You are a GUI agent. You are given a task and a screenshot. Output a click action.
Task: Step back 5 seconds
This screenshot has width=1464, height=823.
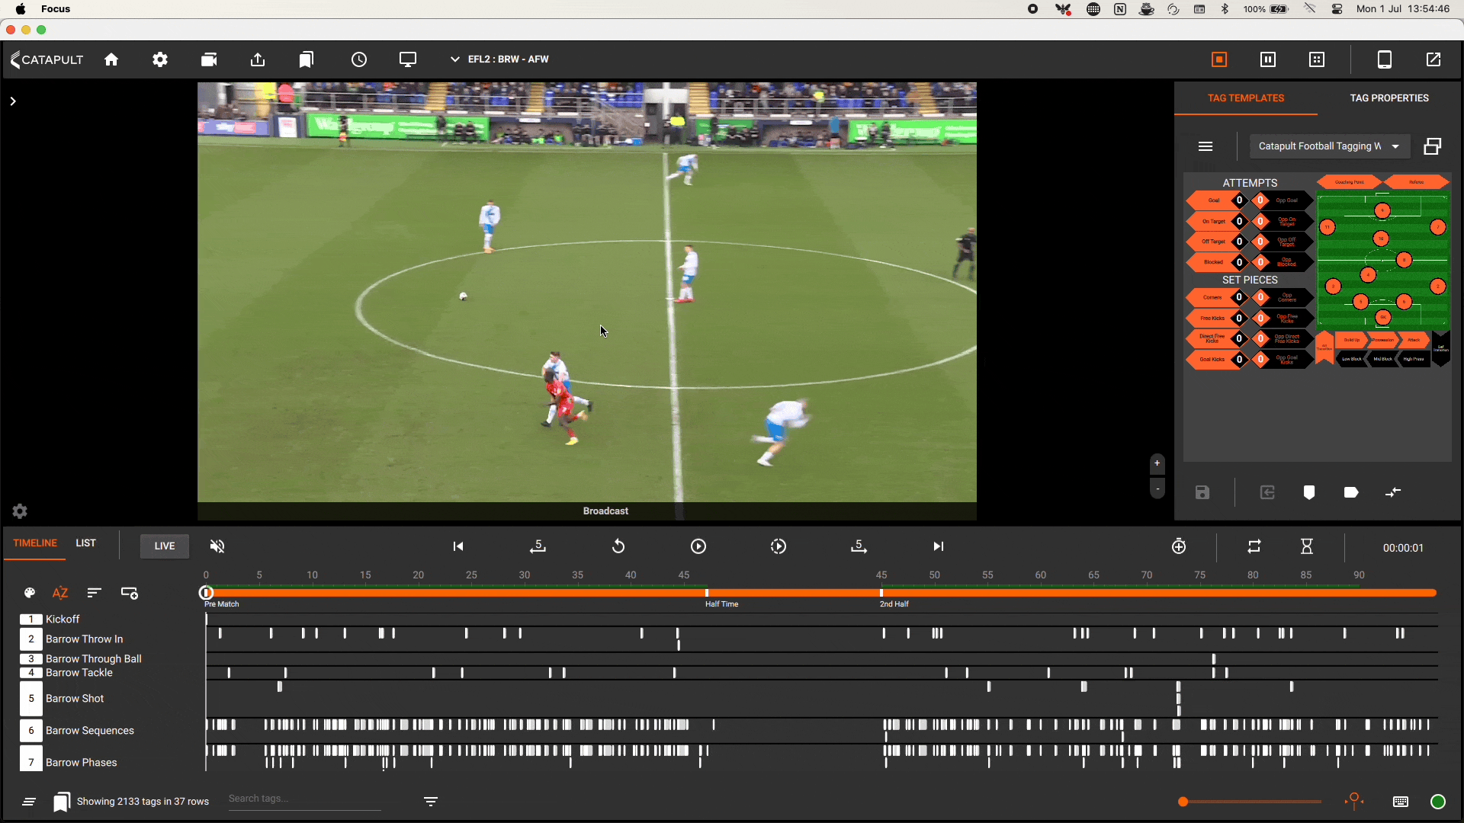(x=538, y=546)
